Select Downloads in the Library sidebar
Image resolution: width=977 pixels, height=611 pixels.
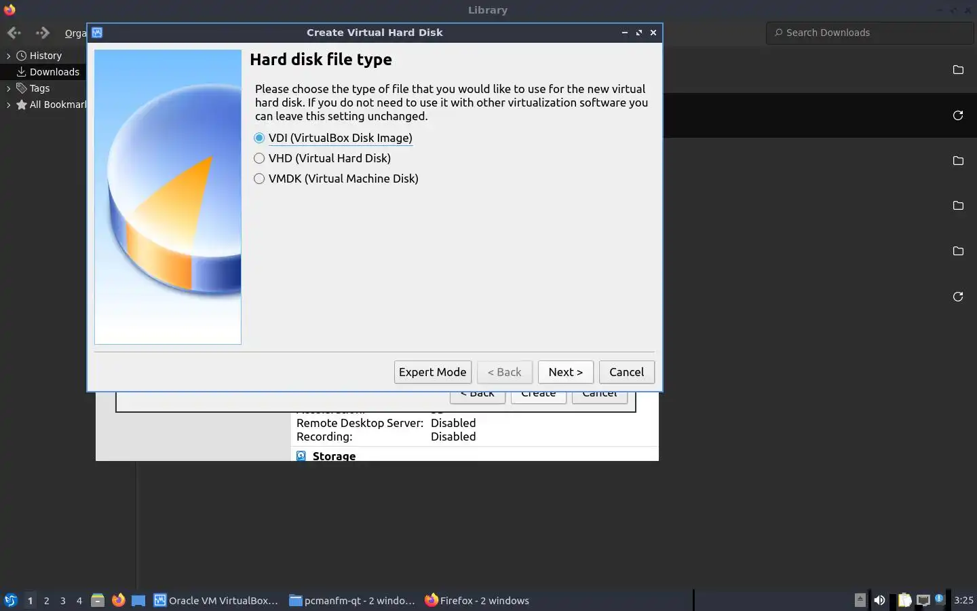[54, 72]
